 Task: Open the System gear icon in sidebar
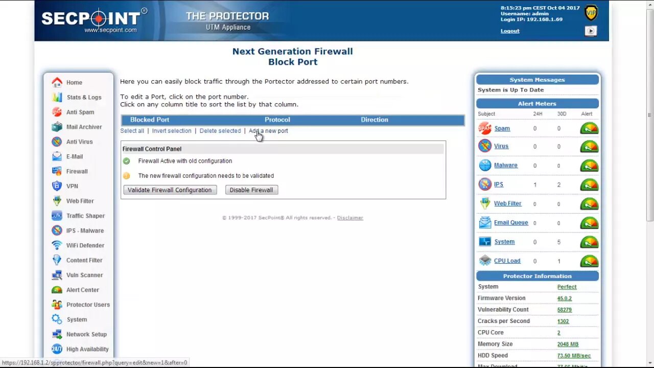click(x=57, y=319)
